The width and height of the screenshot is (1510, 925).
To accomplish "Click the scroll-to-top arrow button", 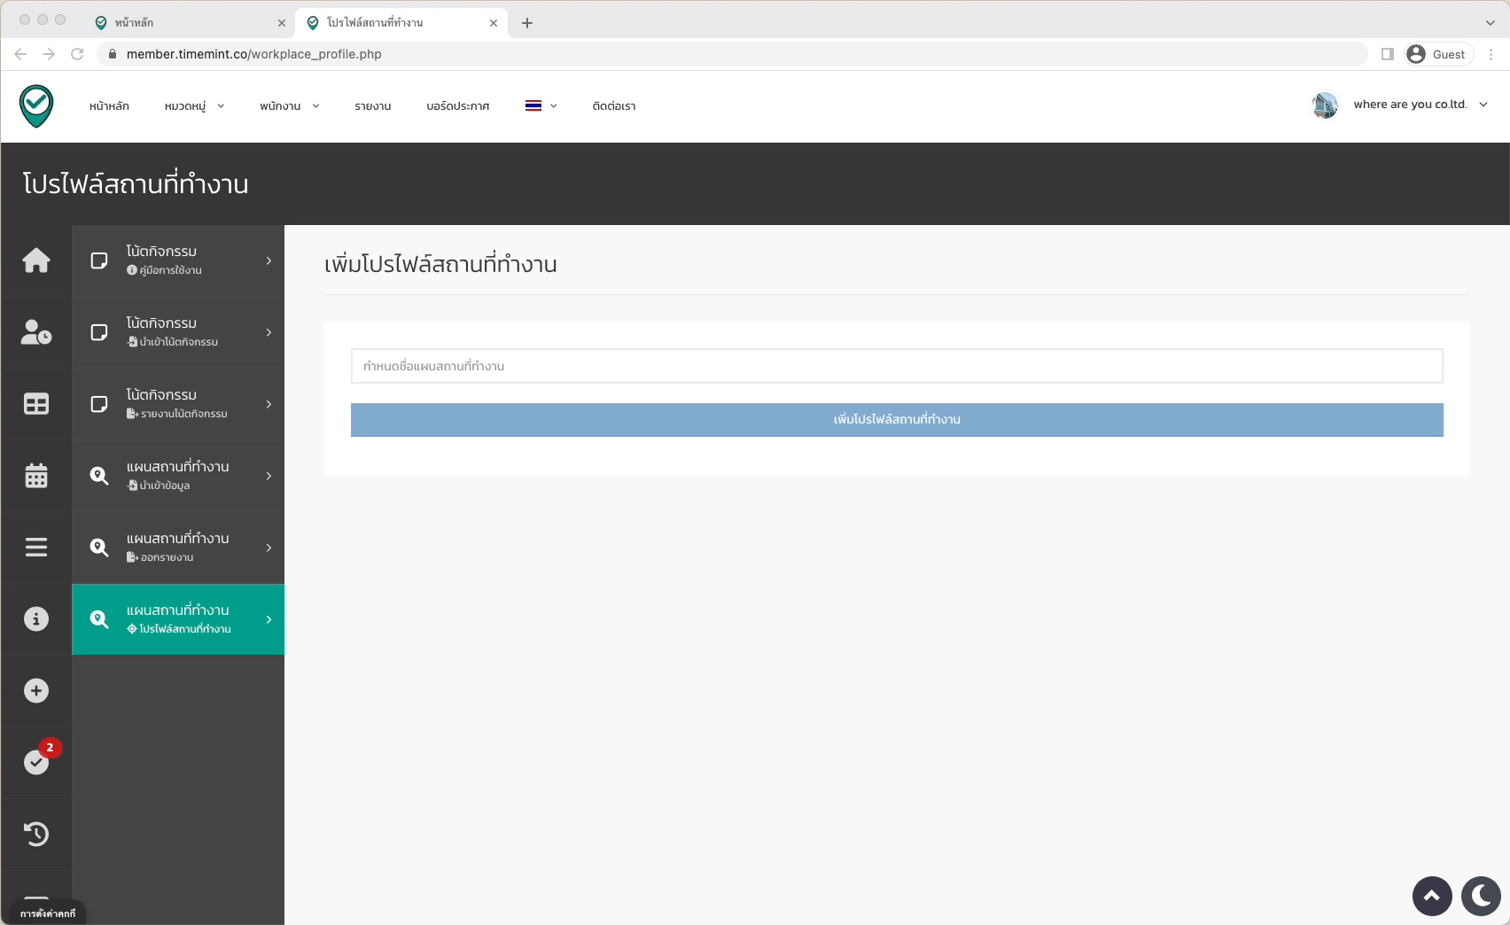I will (1432, 896).
